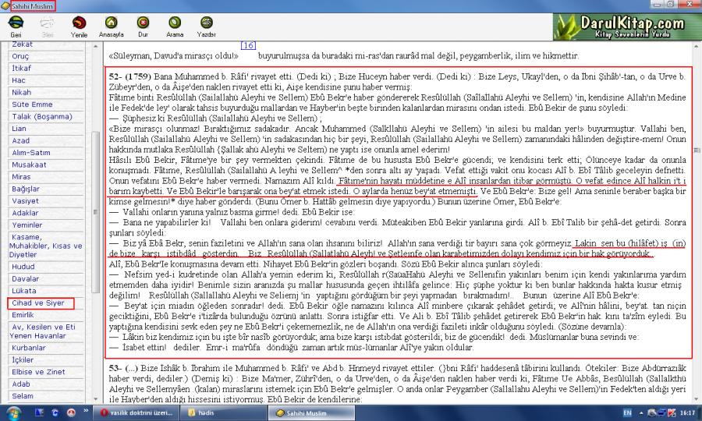Viewport: 702px width, 421px height.
Task: Click the DarulKitap.com logo banner
Action: (x=628, y=26)
